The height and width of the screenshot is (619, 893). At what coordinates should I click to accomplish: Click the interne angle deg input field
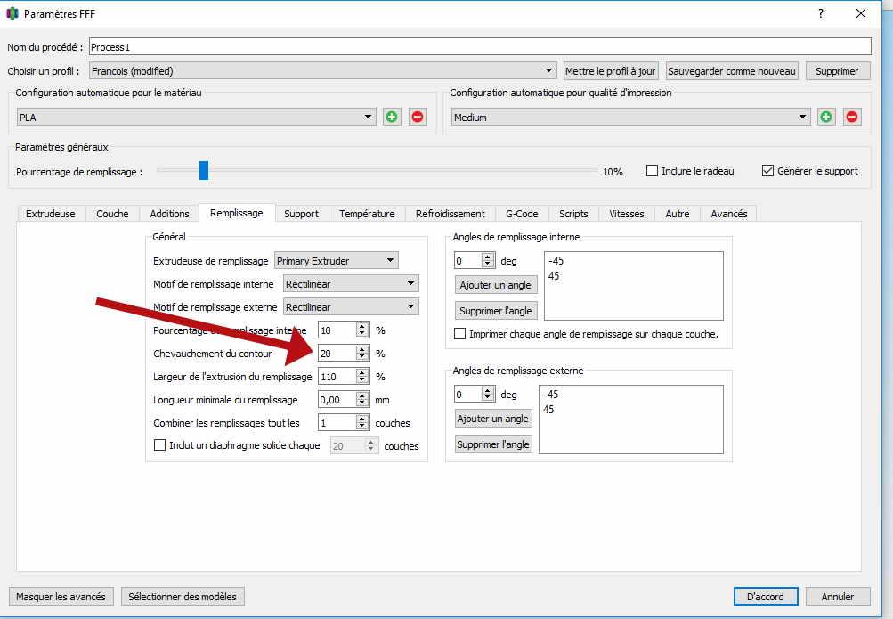tap(467, 261)
